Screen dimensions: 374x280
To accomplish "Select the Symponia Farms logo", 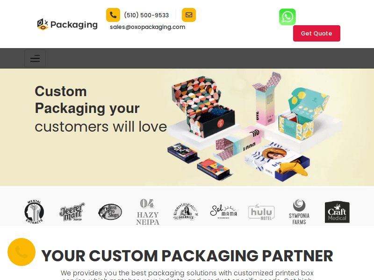I will click(299, 212).
